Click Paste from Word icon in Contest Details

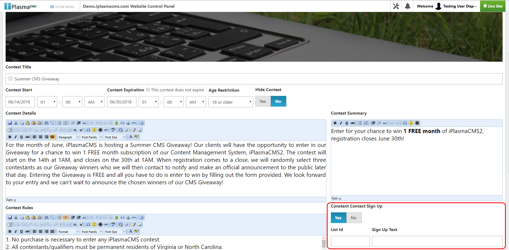[x=39, y=123]
